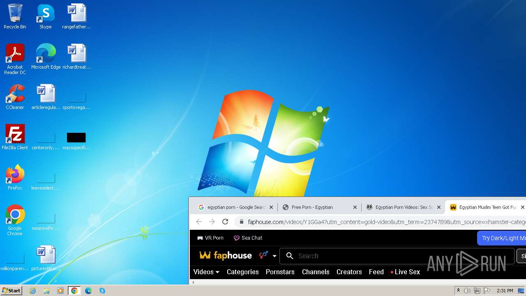
Task: Switch to the third Chrome tab with raccoon favicon
Action: click(x=404, y=207)
